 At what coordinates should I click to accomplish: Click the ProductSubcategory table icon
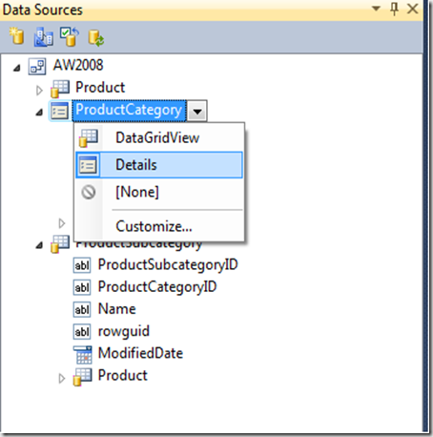point(60,244)
